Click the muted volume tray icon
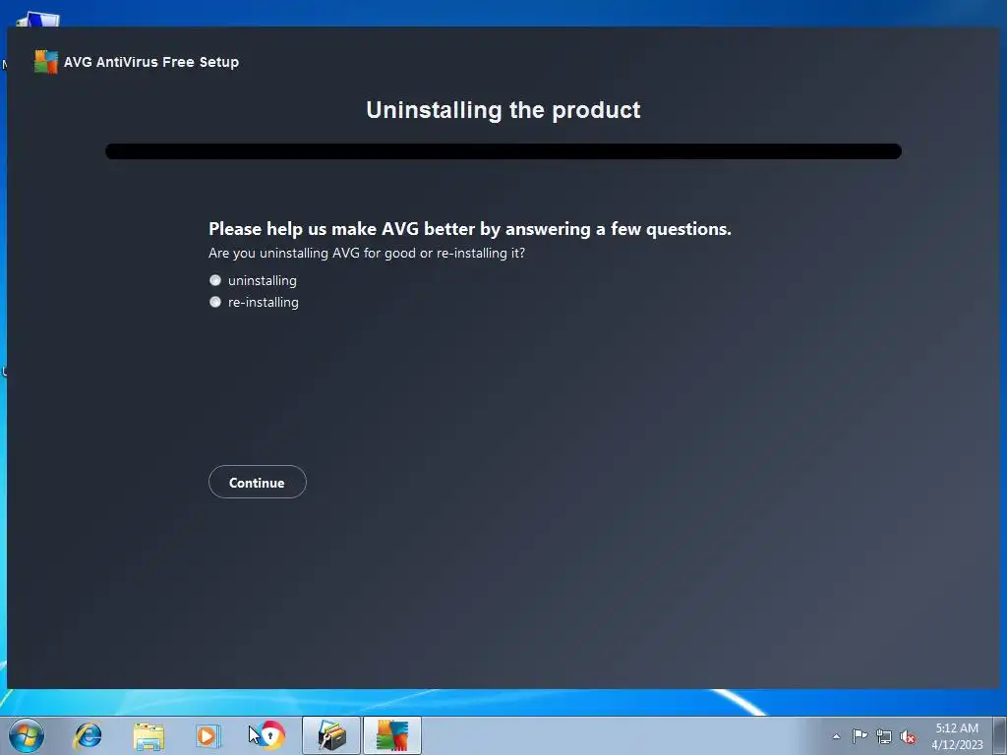 908,736
